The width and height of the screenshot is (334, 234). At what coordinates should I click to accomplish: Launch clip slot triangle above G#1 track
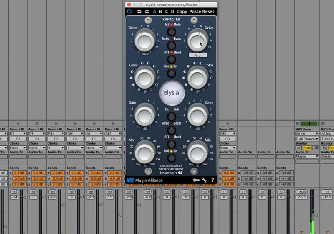pyautogui.click(x=75, y=124)
